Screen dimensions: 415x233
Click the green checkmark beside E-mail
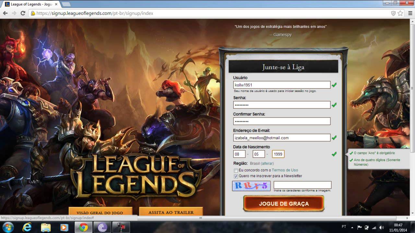pyautogui.click(x=334, y=138)
